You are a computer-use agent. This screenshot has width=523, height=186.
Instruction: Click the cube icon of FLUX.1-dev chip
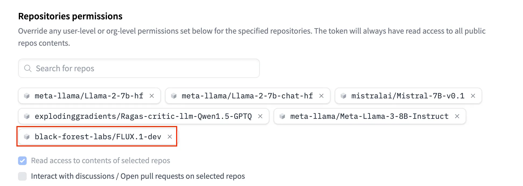point(27,137)
